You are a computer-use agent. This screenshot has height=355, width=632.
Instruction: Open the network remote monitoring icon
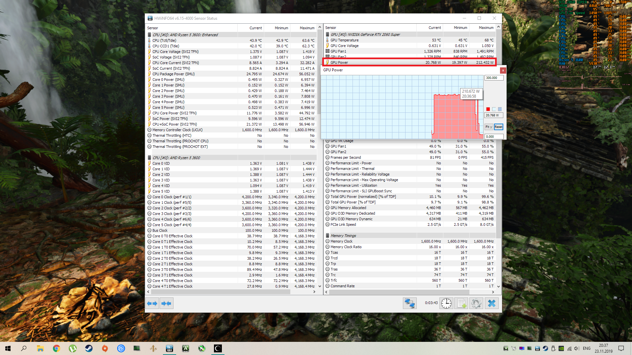[409, 303]
